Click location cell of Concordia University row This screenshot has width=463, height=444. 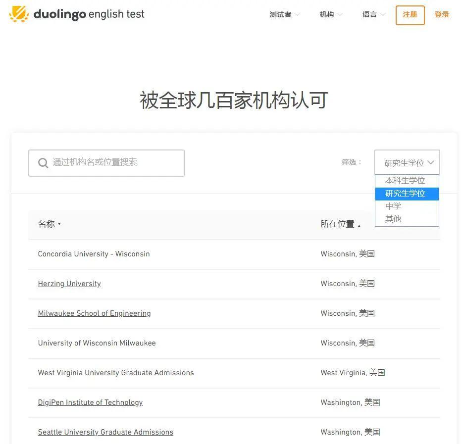348,254
